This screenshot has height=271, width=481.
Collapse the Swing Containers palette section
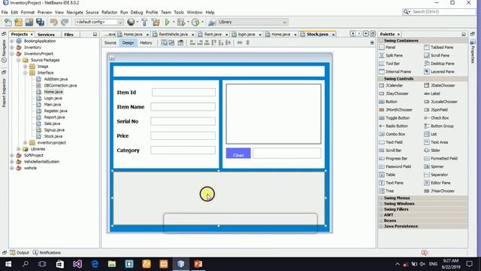tap(381, 41)
